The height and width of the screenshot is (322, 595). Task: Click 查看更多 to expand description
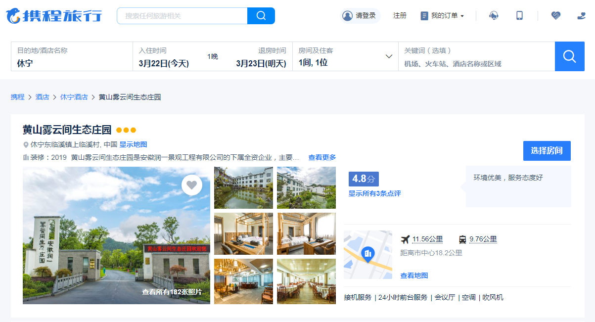[322, 157]
